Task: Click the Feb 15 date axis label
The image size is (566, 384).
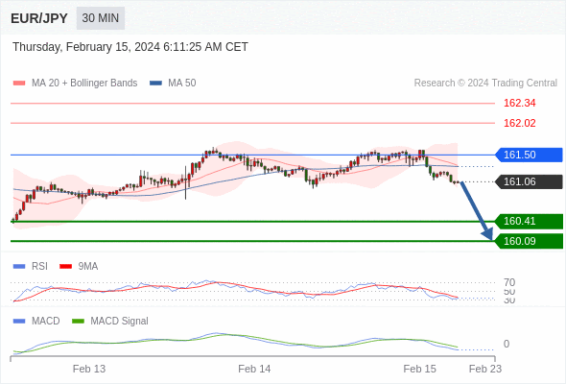Action: [420, 369]
